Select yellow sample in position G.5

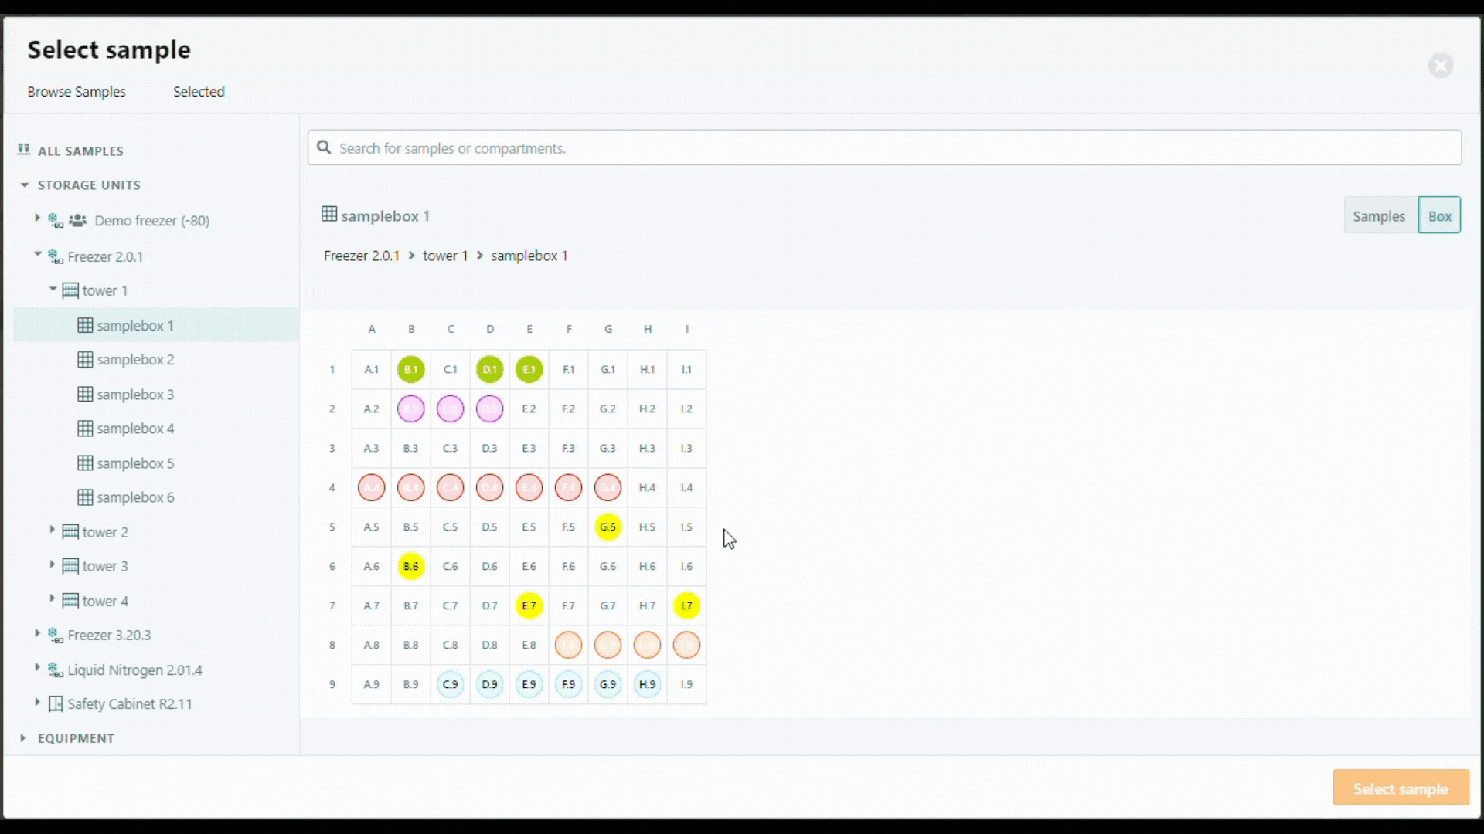(608, 527)
